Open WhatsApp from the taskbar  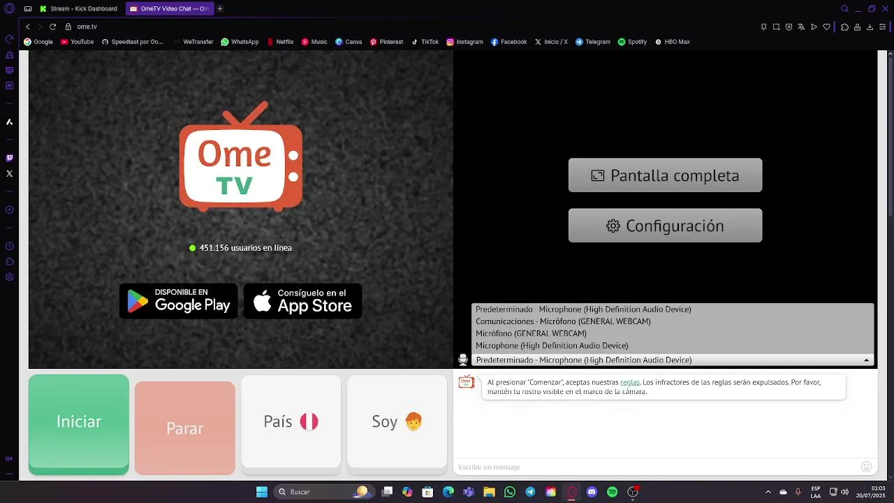click(510, 492)
